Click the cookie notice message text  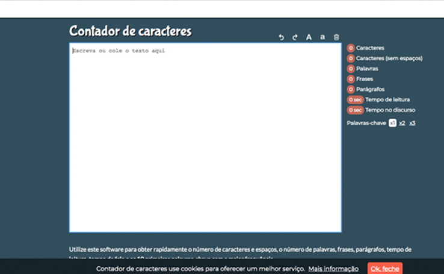(x=200, y=269)
